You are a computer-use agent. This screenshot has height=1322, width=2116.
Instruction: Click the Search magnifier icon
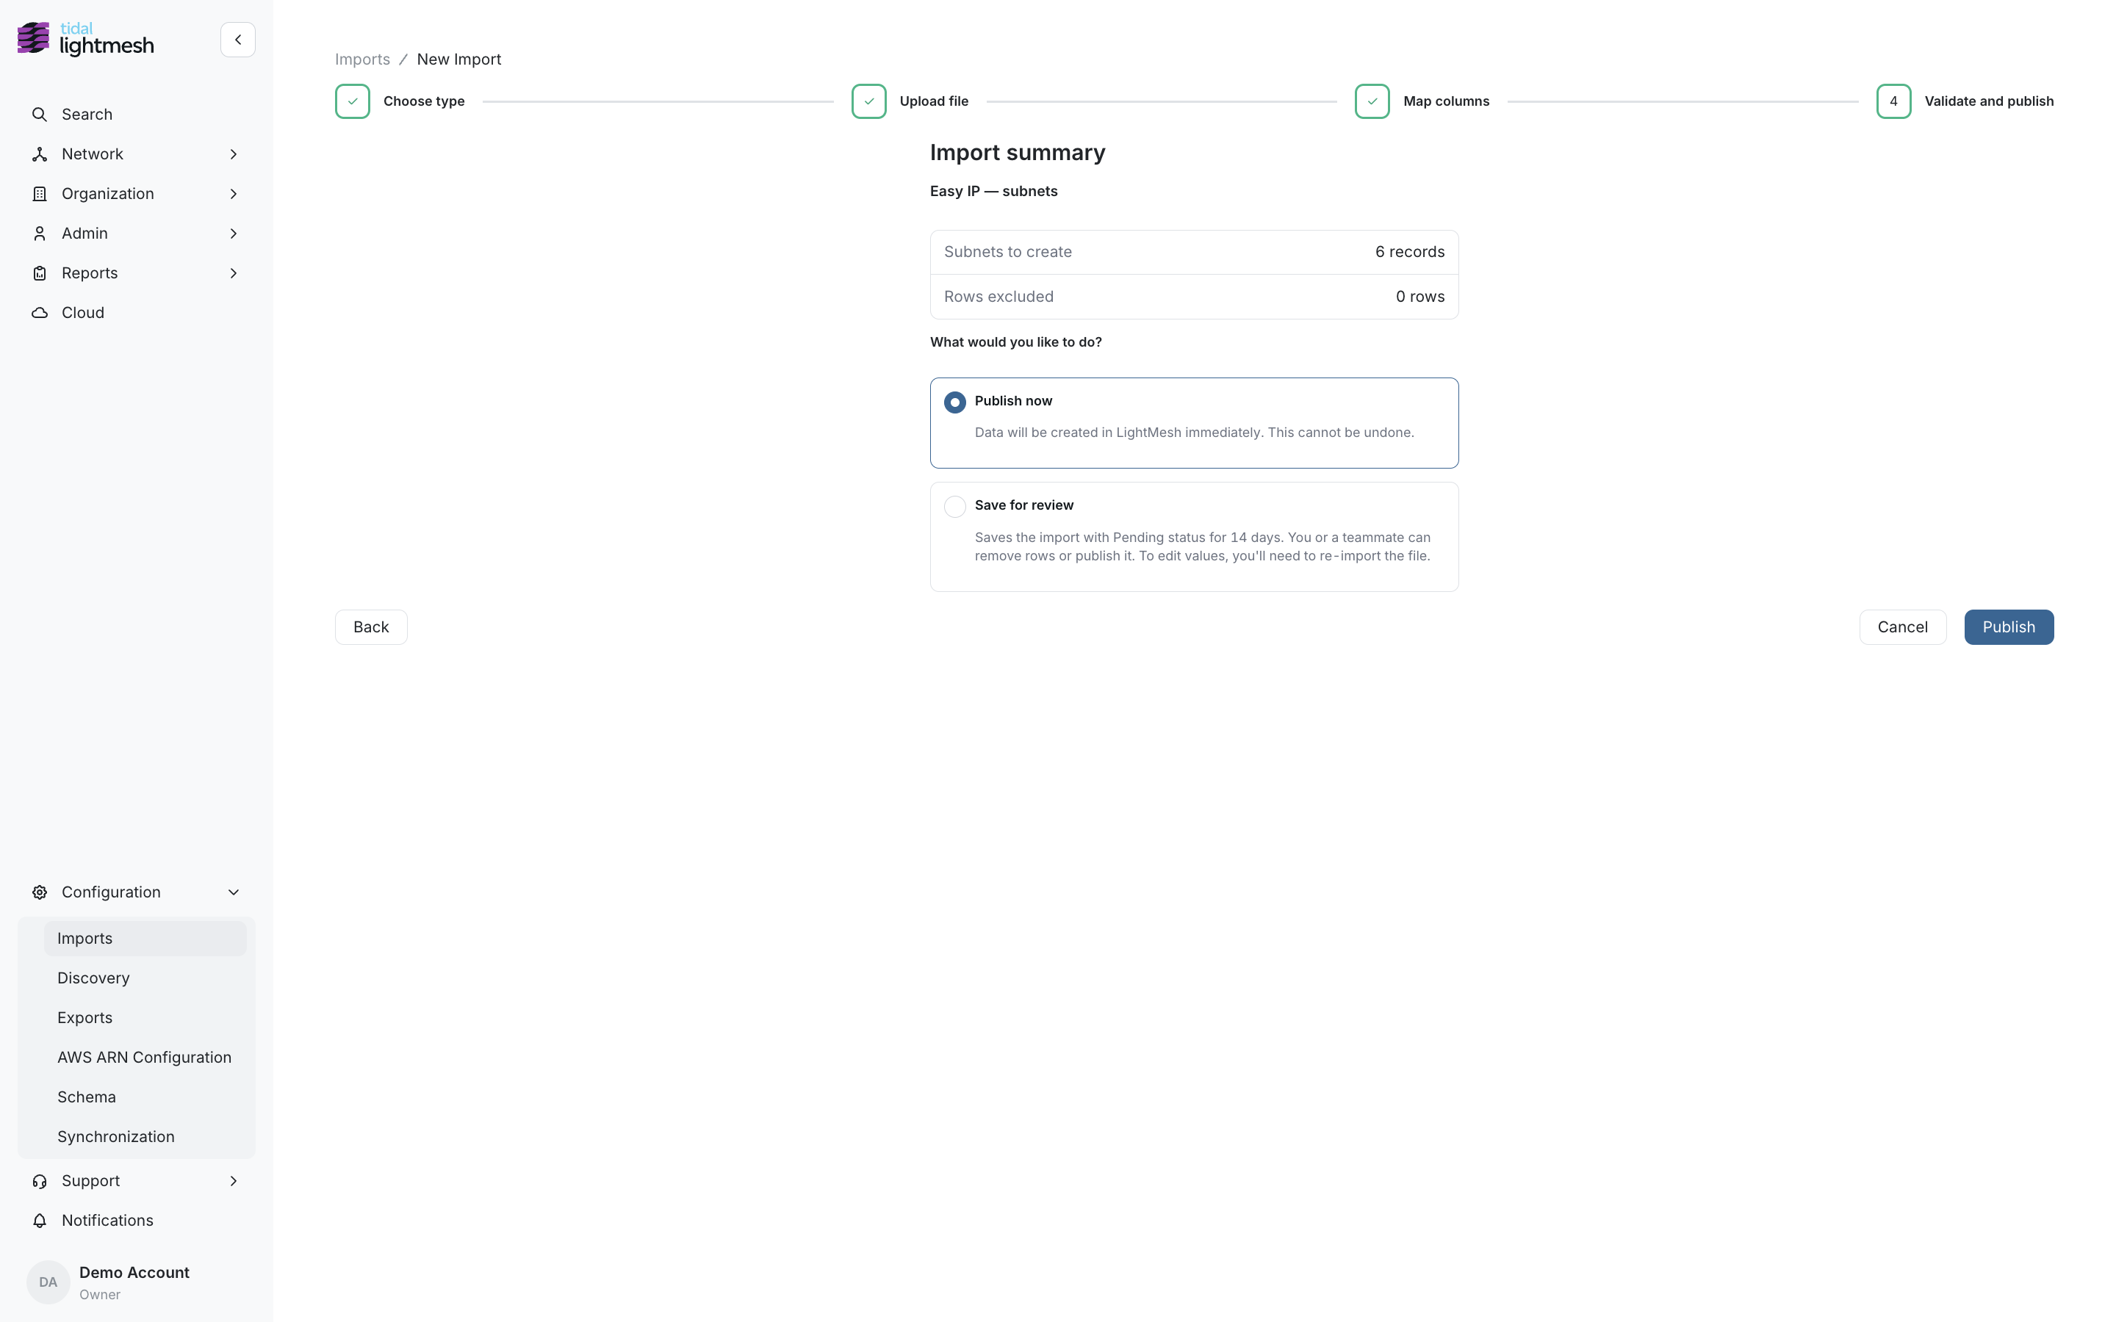[x=40, y=115]
